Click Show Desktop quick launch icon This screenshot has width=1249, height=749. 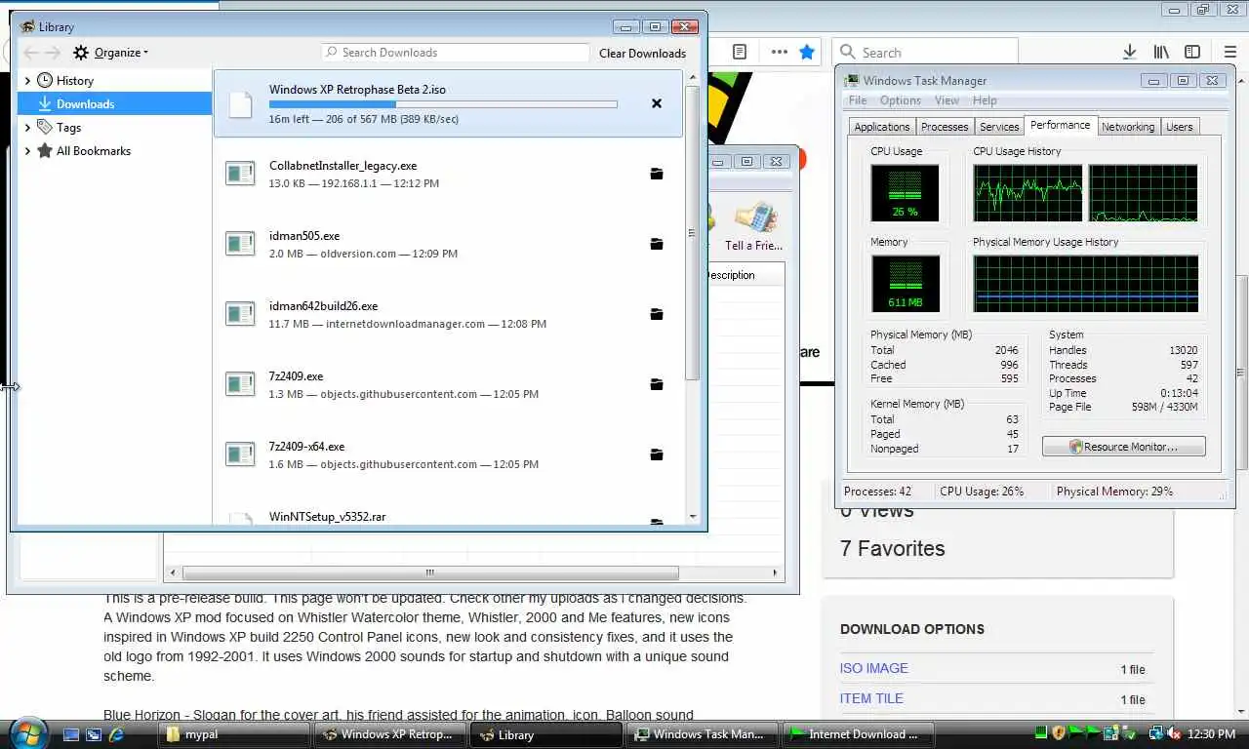point(71,734)
